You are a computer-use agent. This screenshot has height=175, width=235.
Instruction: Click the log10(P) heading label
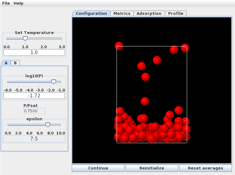point(34,76)
